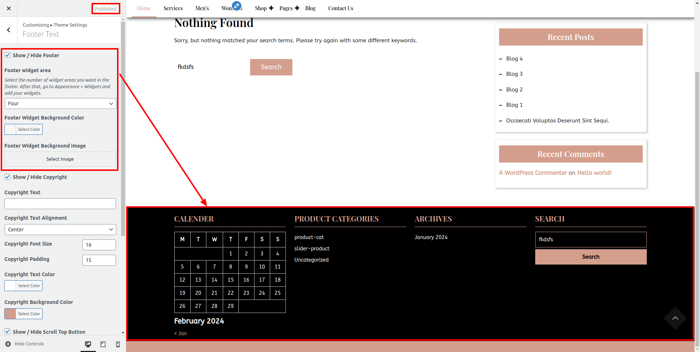Open the Footer widget area dropdown

(x=60, y=103)
